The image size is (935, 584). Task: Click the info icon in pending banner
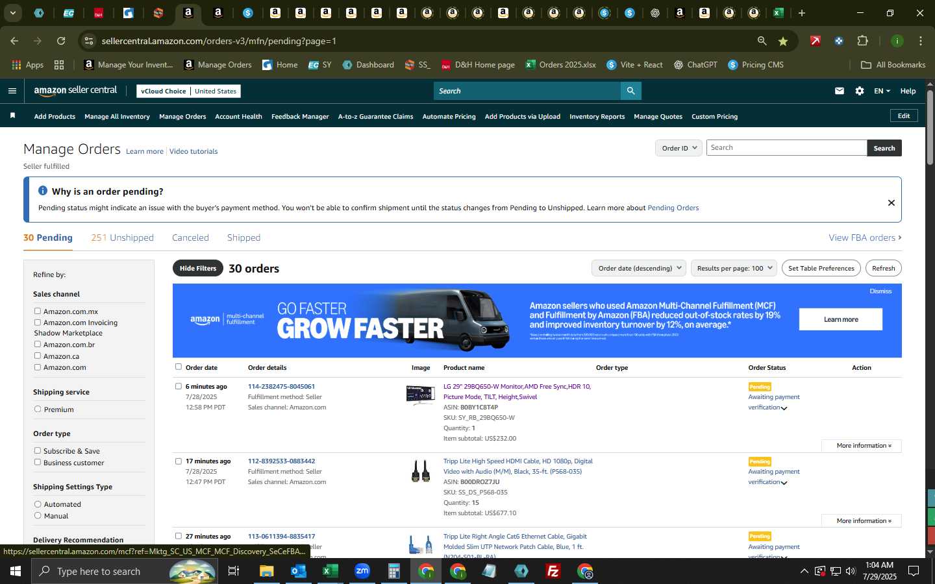(x=43, y=191)
